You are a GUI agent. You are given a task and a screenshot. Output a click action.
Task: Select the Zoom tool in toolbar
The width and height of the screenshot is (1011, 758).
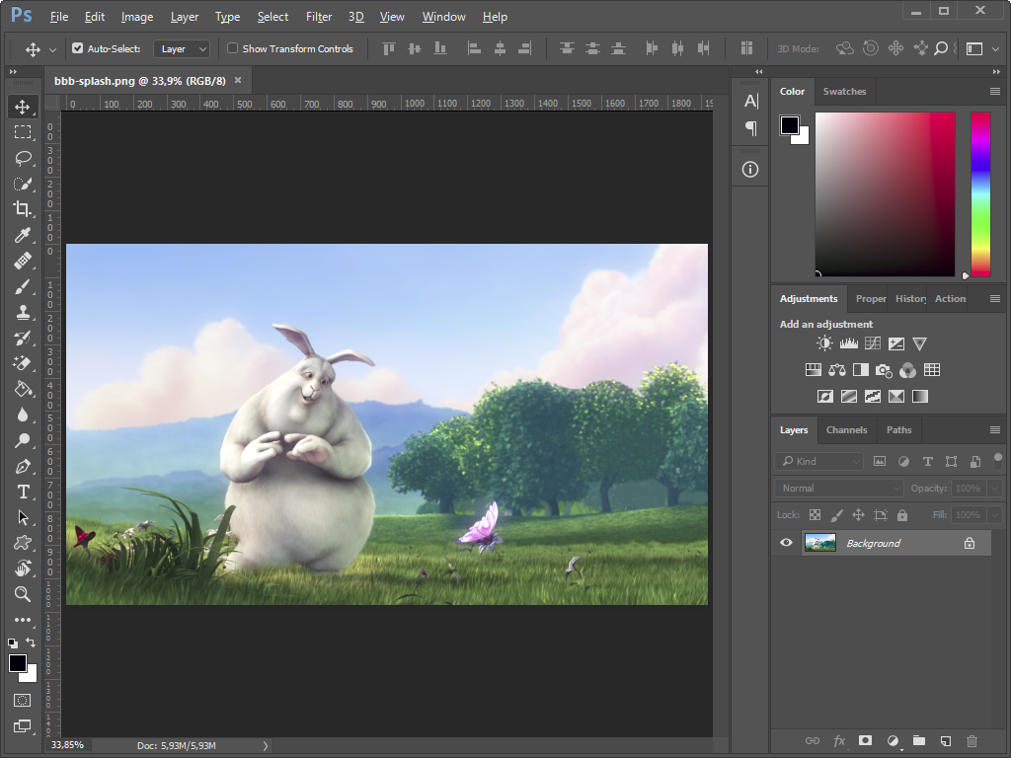[x=22, y=594]
